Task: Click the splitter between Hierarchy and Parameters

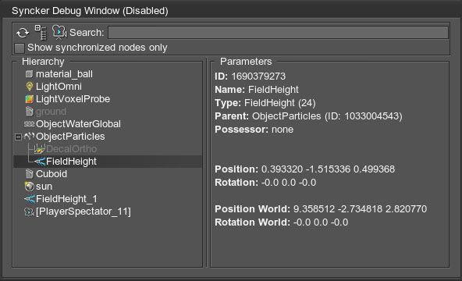Action: (207, 162)
